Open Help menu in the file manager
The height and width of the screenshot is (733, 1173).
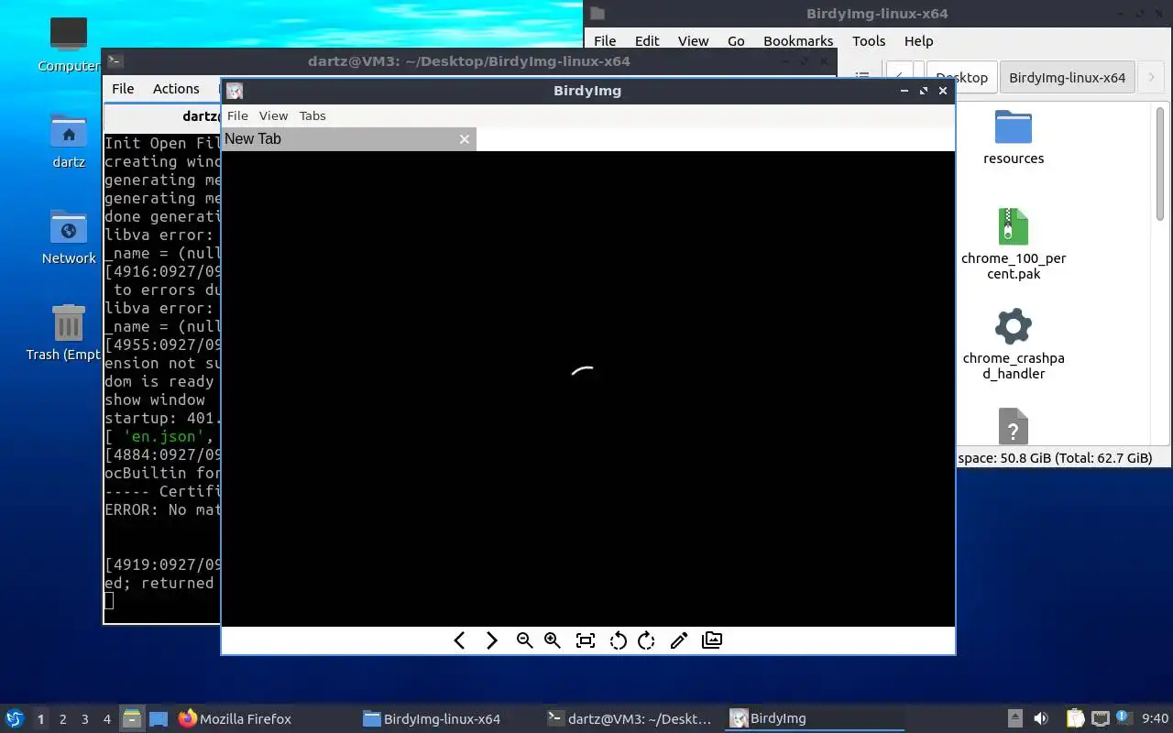[918, 41]
